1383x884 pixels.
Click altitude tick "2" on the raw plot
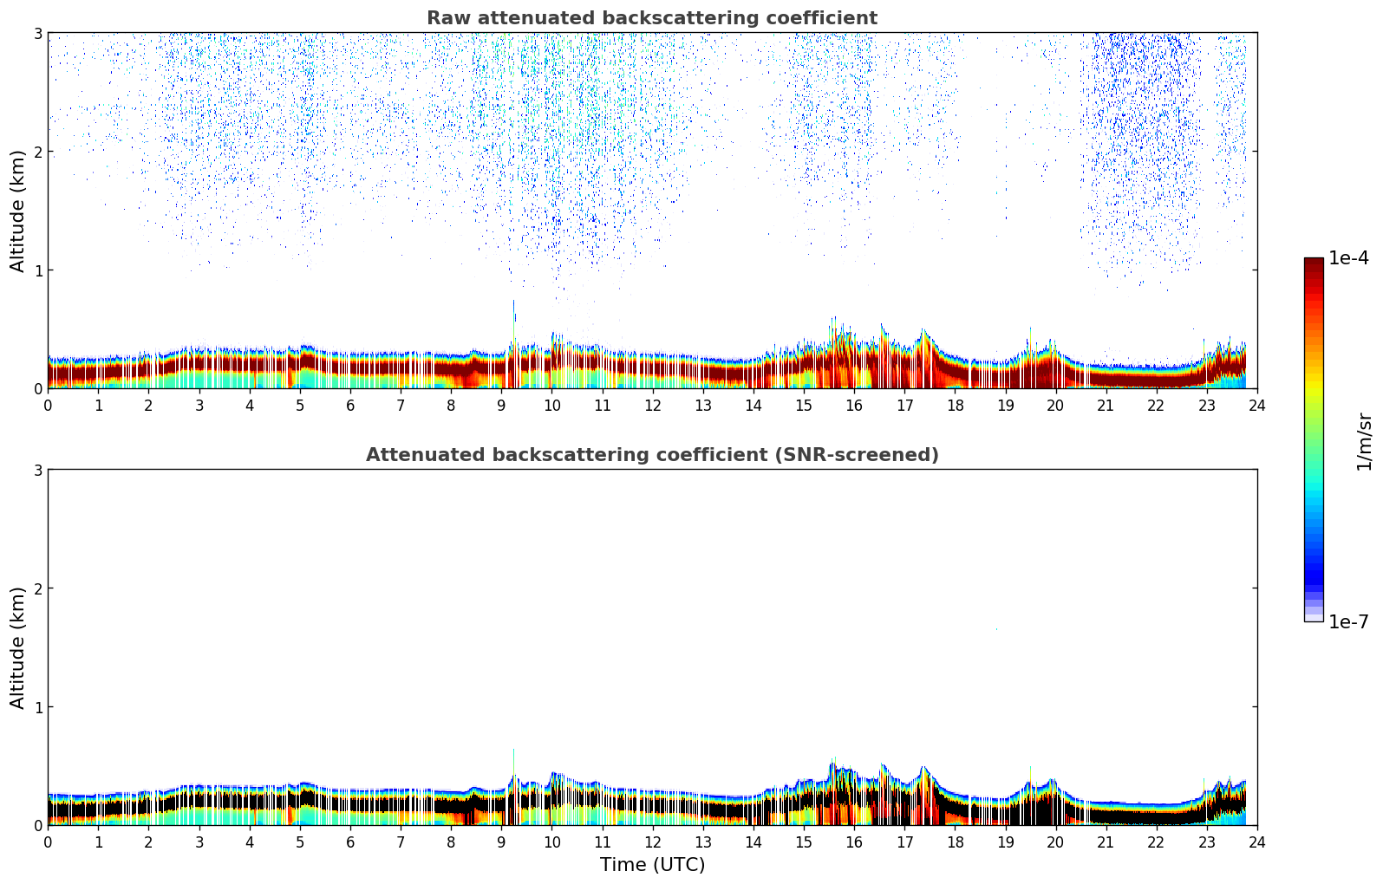point(38,152)
